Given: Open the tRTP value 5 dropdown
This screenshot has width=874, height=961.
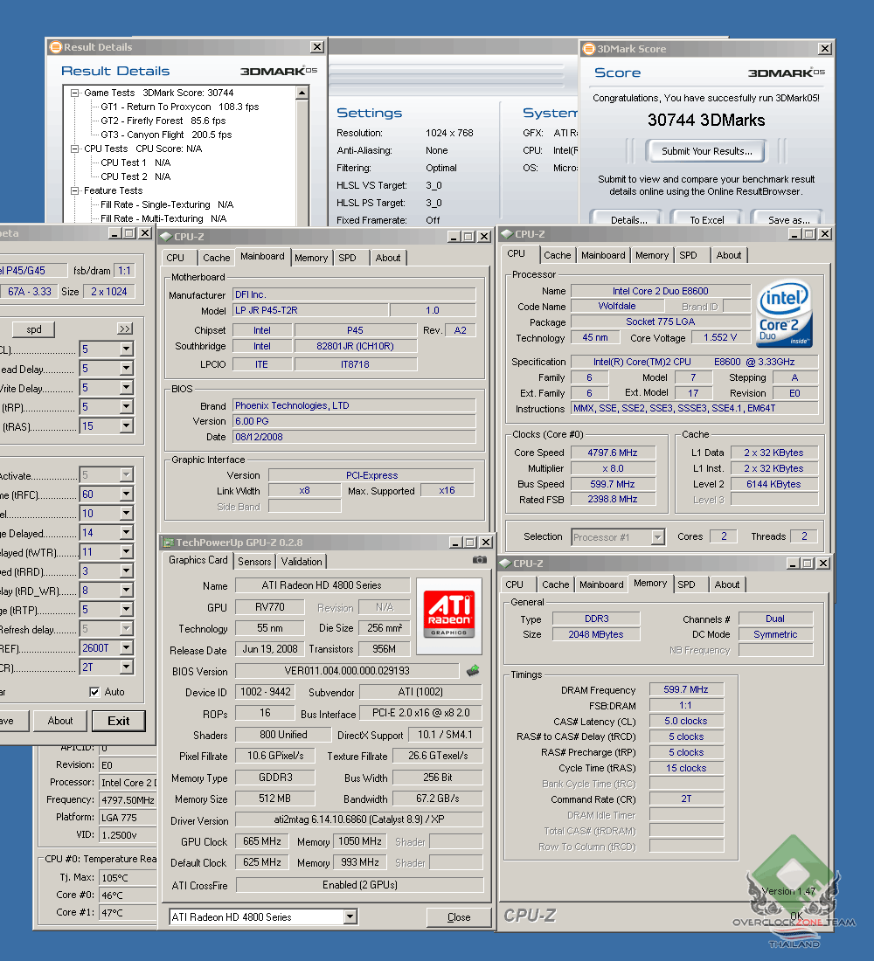Looking at the screenshot, I should [x=127, y=609].
